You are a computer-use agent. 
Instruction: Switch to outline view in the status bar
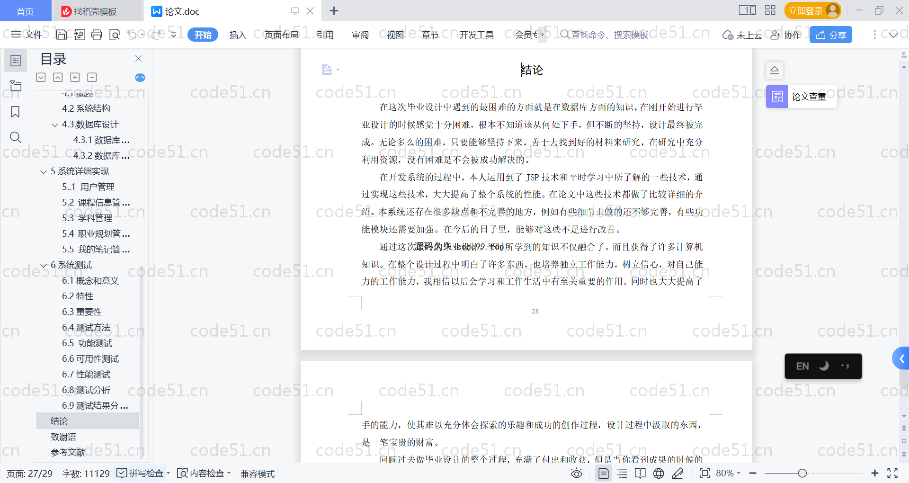click(x=622, y=473)
